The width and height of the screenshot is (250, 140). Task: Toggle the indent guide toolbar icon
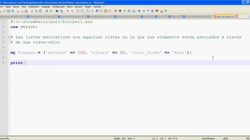[97, 11]
